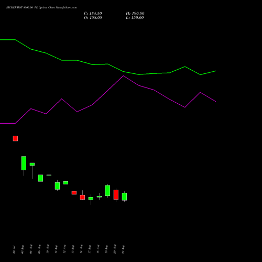The width and height of the screenshot is (262, 262).
Task: Click the right end of the green line
Action: (x=216, y=71)
